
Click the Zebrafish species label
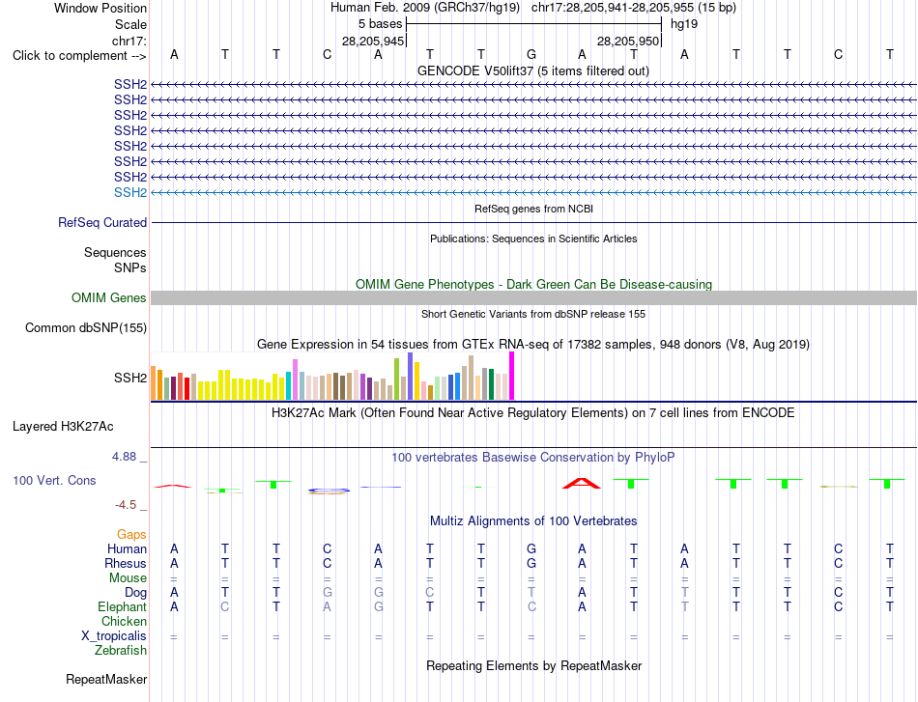pyautogui.click(x=121, y=650)
